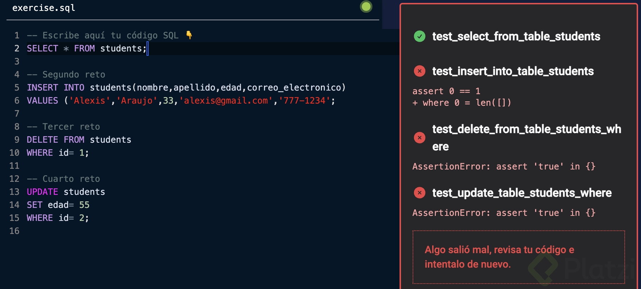This screenshot has width=641, height=289.
Task: Select the exercise.sql file tab
Action: coord(44,8)
